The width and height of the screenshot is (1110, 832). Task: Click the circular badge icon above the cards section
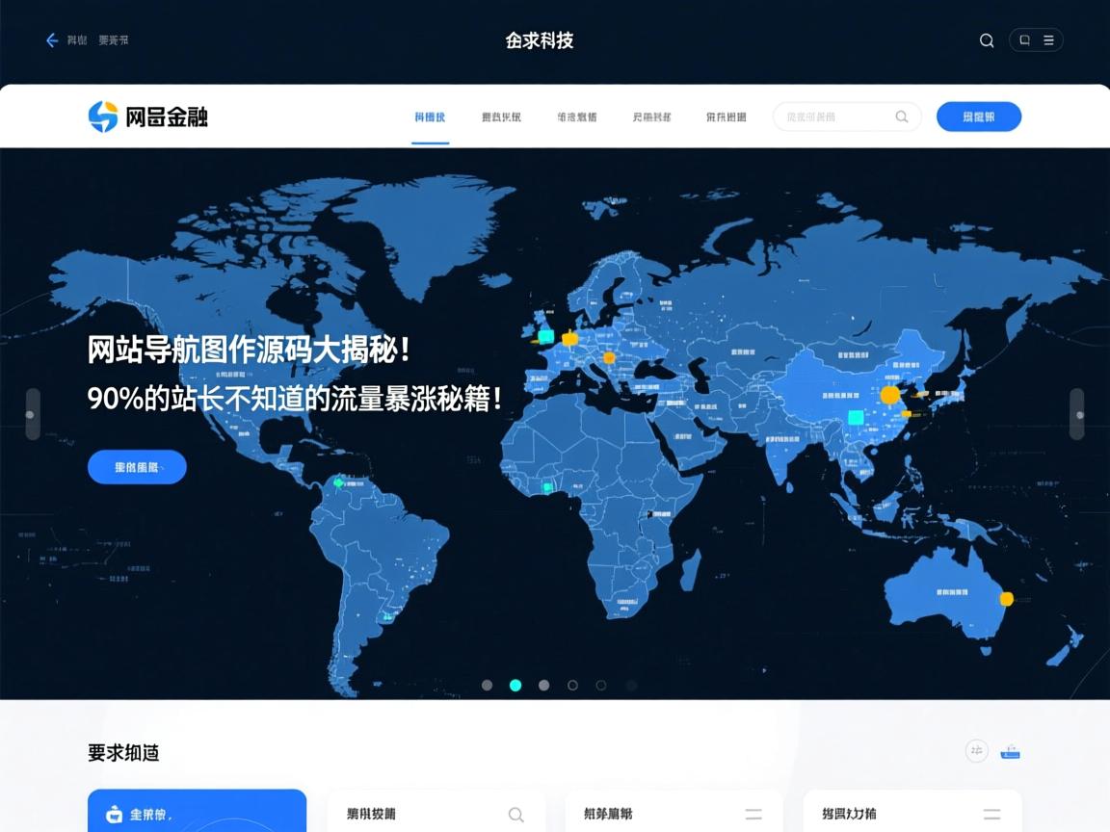976,750
